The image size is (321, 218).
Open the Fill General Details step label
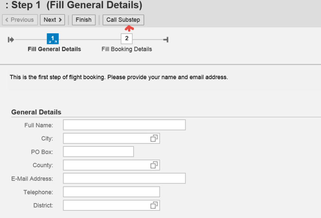coord(54,49)
